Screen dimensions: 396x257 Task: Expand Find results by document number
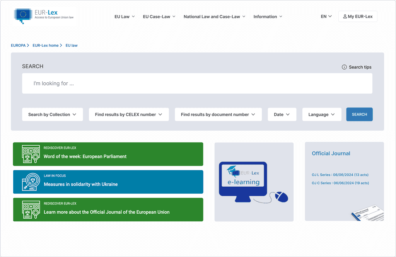coord(218,114)
